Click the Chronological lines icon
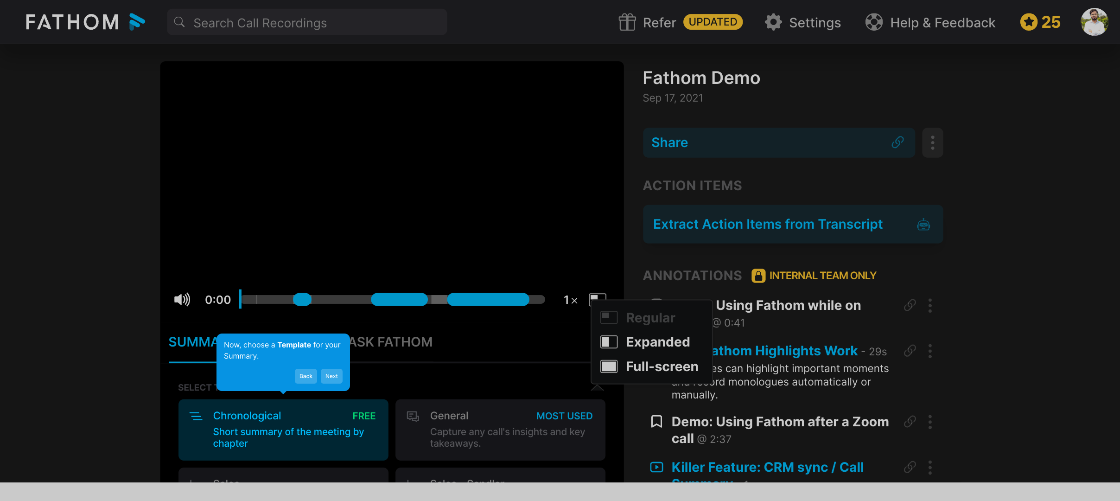This screenshot has width=1120, height=501. pyautogui.click(x=196, y=416)
